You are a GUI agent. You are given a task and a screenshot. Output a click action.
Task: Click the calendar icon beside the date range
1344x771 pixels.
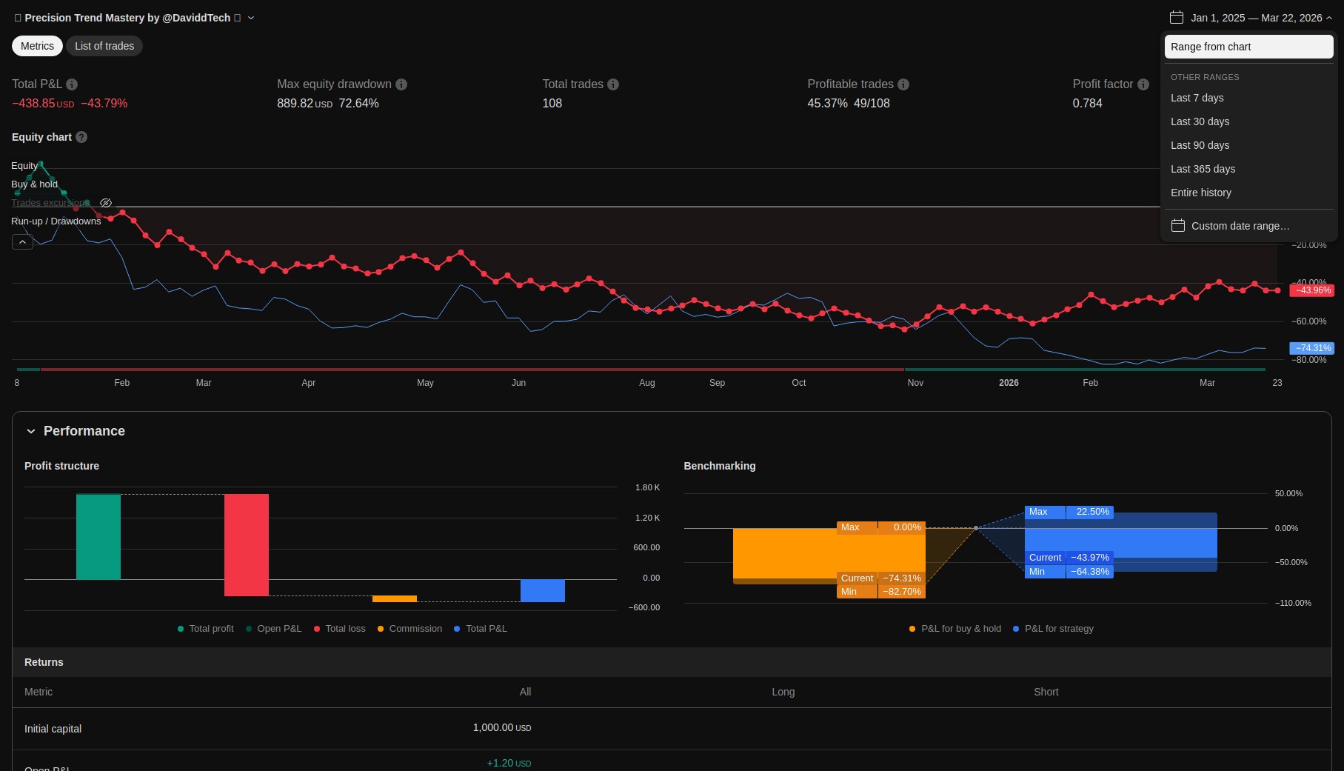(x=1177, y=18)
